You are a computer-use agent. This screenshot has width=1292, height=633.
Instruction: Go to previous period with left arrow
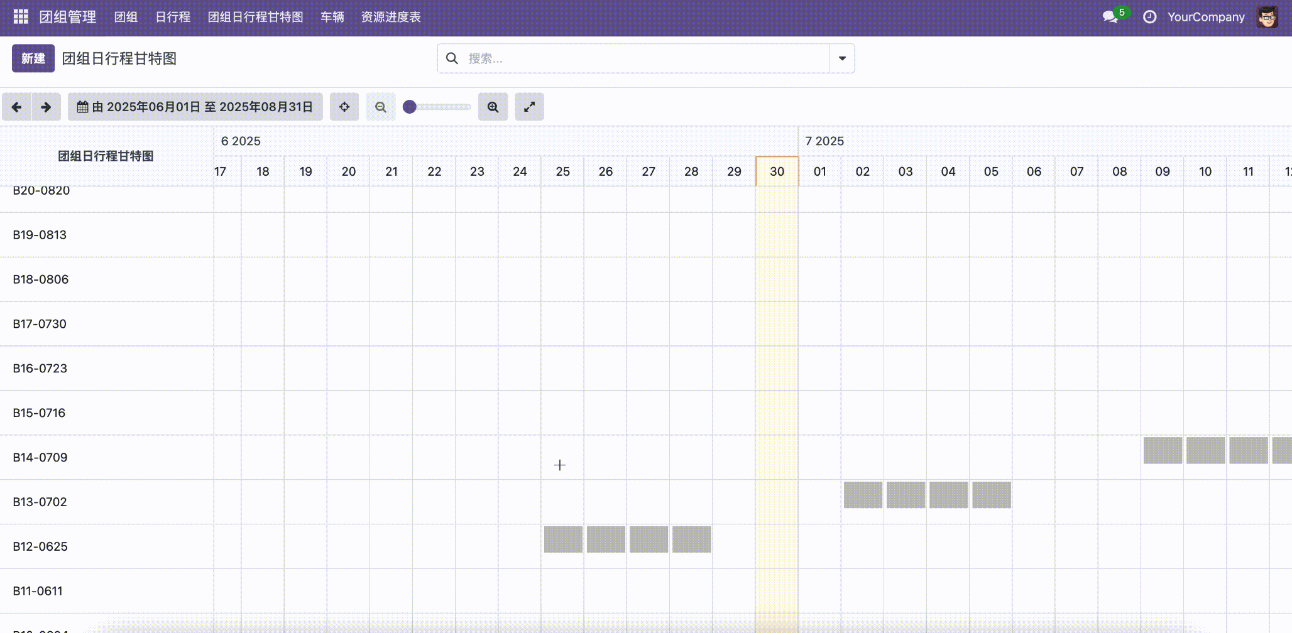tap(16, 107)
